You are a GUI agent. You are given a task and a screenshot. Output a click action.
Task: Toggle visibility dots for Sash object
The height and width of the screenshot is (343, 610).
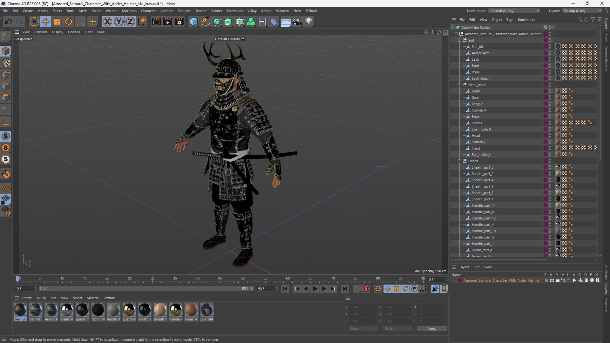coord(550,59)
